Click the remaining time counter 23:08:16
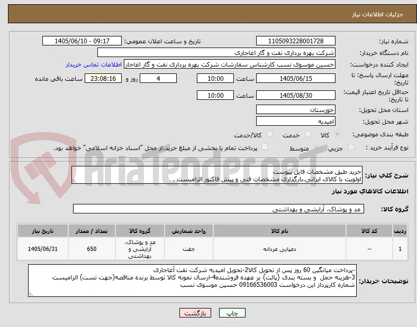417x327 pixels. [103, 78]
